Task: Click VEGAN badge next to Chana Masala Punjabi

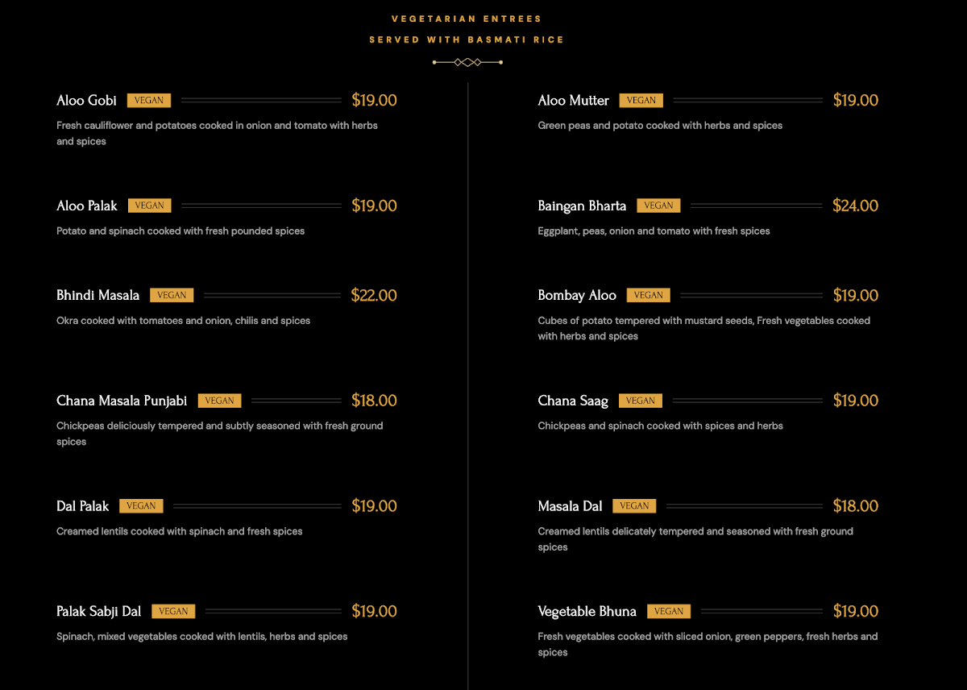Action: [219, 401]
